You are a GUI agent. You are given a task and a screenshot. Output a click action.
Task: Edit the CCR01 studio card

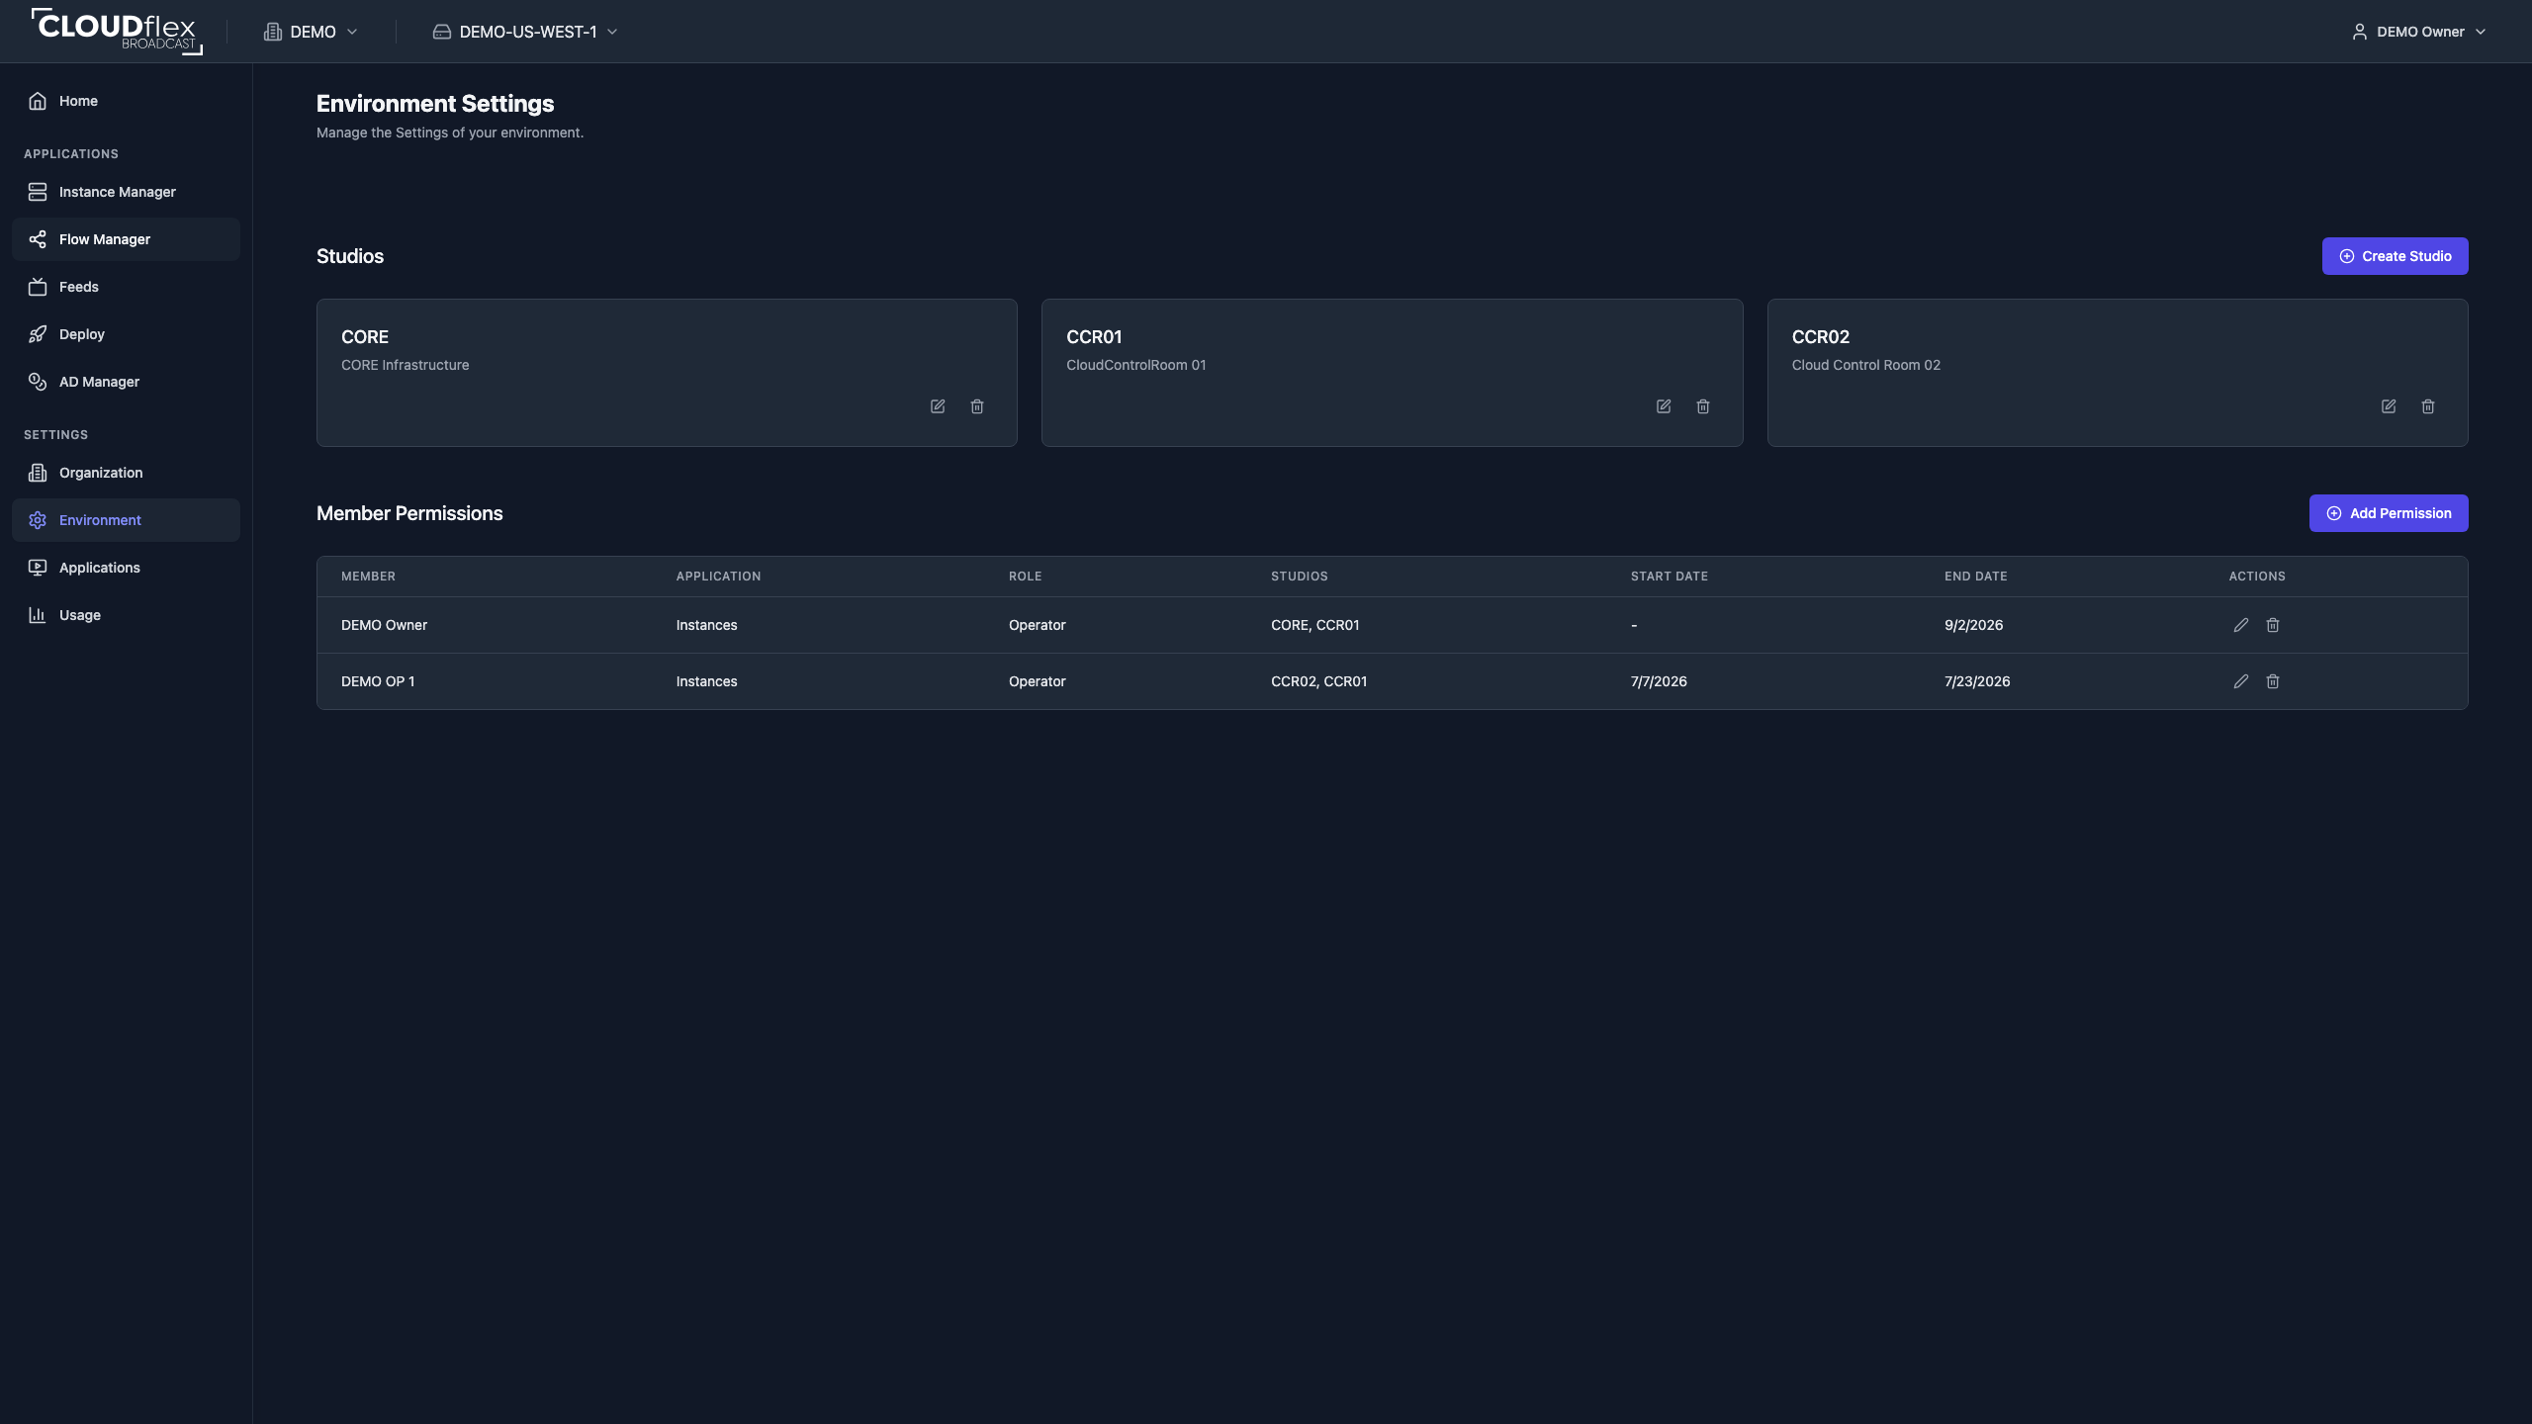pos(1664,406)
